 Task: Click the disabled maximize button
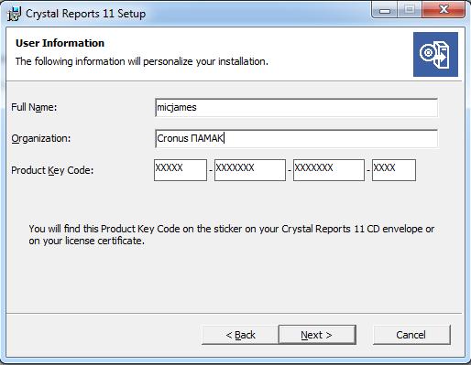pos(410,10)
